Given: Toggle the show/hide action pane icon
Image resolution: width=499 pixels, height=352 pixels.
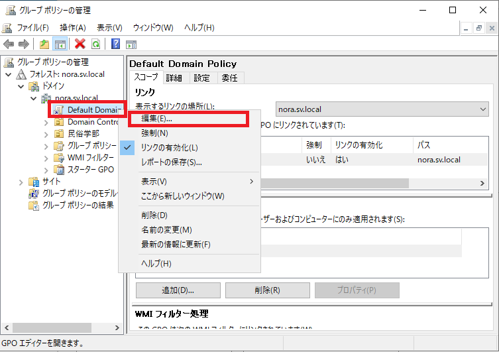Looking at the screenshot, I should (131, 44).
